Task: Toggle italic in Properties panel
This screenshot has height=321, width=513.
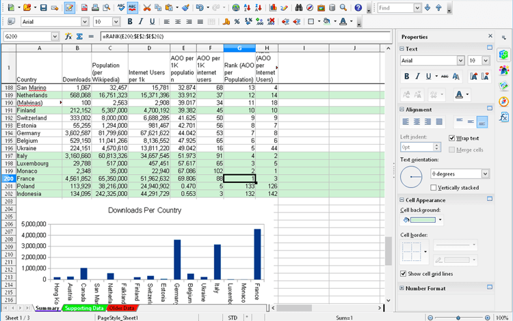Action: pyautogui.click(x=418, y=76)
